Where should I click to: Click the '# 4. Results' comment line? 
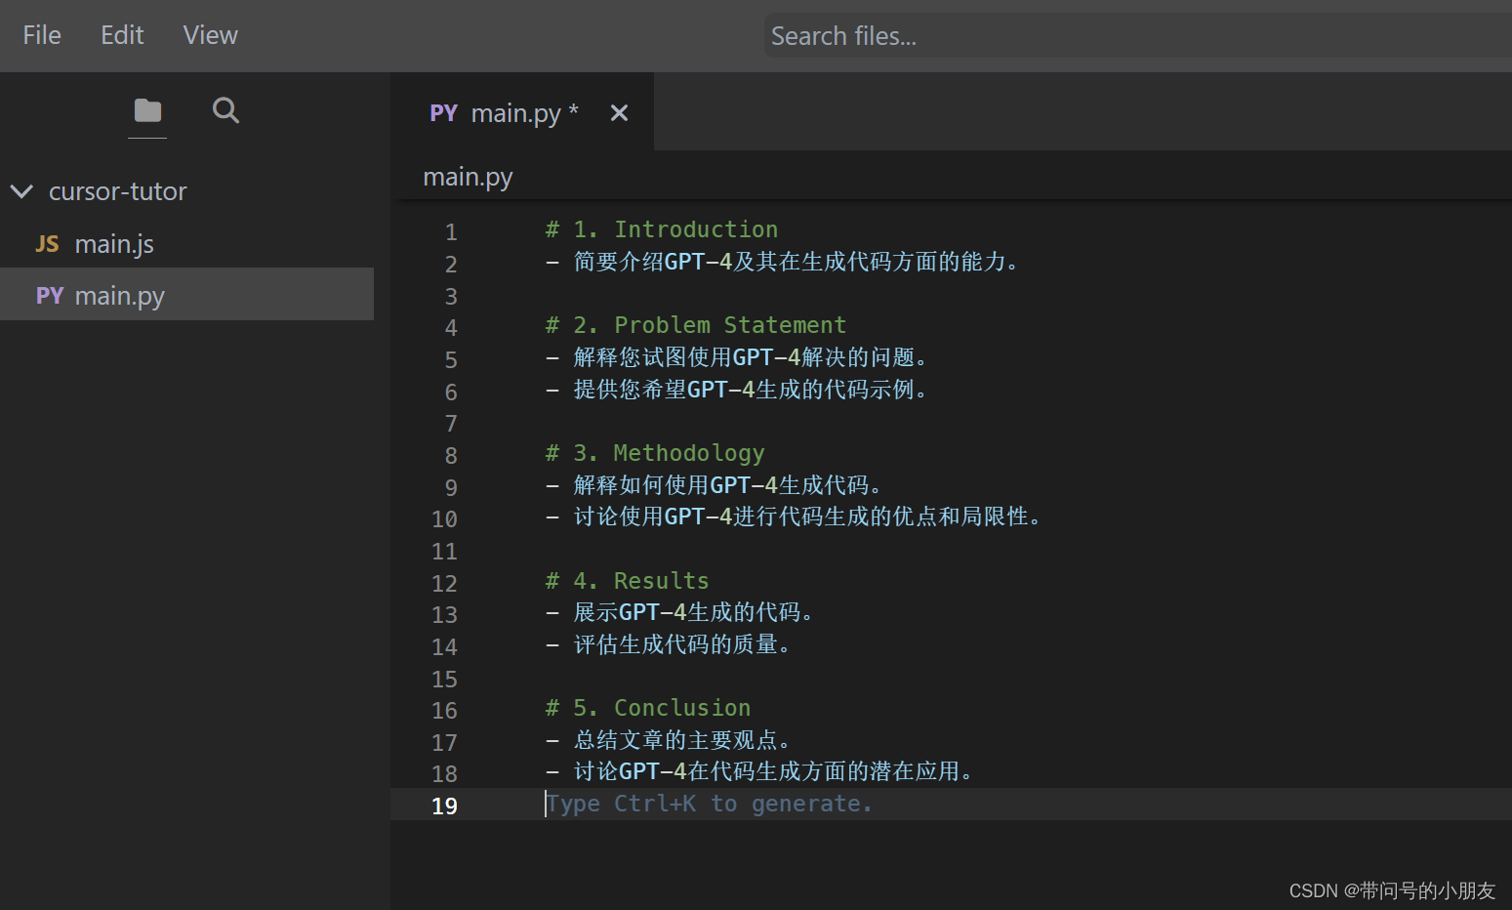pyautogui.click(x=628, y=581)
